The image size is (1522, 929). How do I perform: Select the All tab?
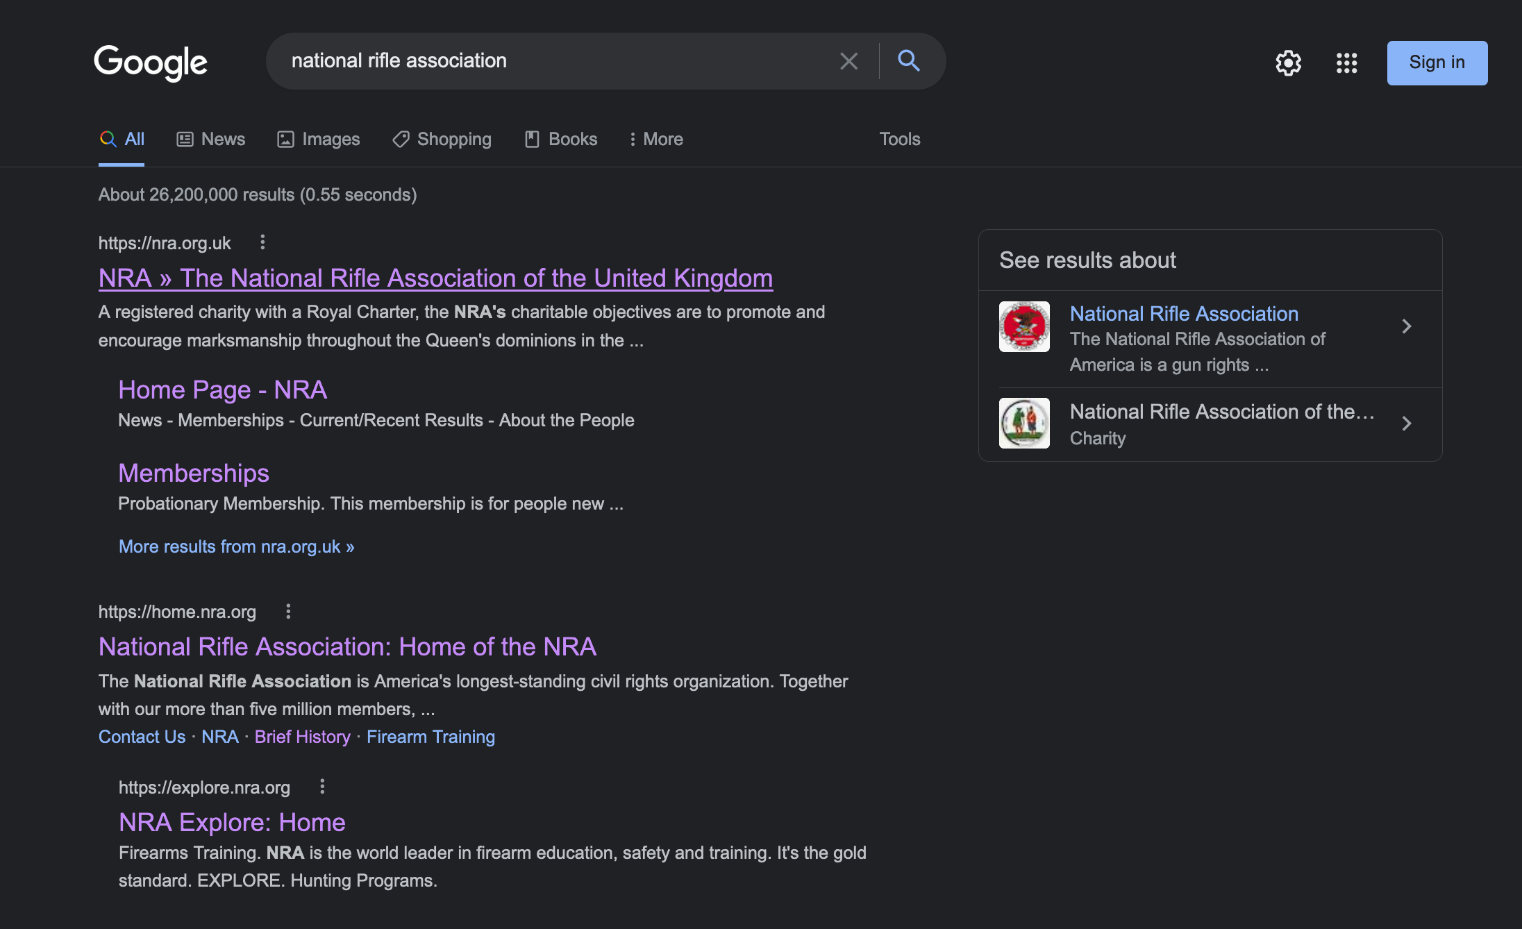pos(122,139)
